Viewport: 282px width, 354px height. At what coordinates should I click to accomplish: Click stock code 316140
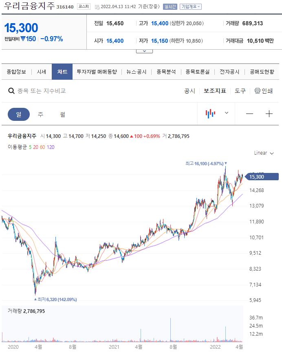65,7
